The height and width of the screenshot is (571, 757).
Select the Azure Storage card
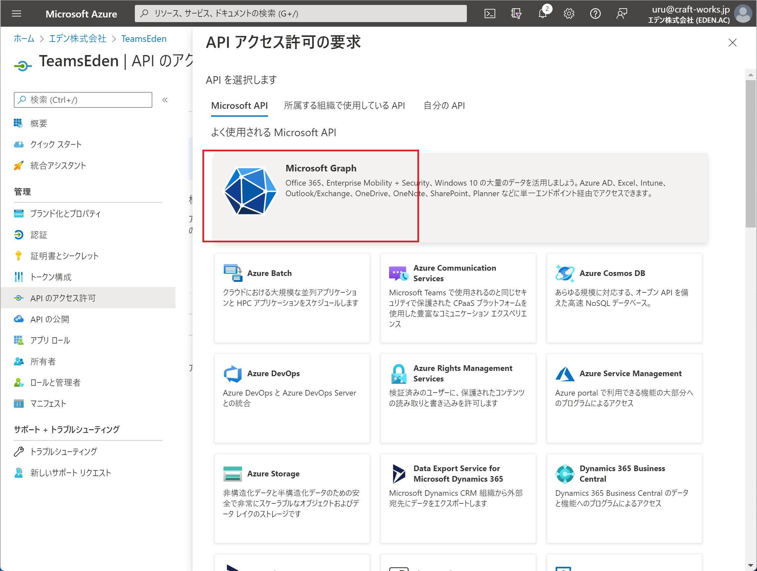pyautogui.click(x=292, y=498)
